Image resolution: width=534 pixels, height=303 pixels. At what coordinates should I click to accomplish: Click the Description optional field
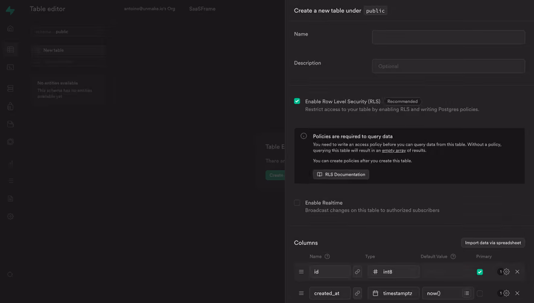pyautogui.click(x=448, y=66)
